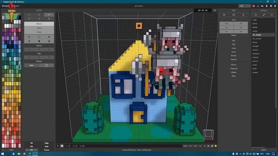This screenshot has height=156, width=278.
Task: Click the Del tool button
Action: [227, 28]
